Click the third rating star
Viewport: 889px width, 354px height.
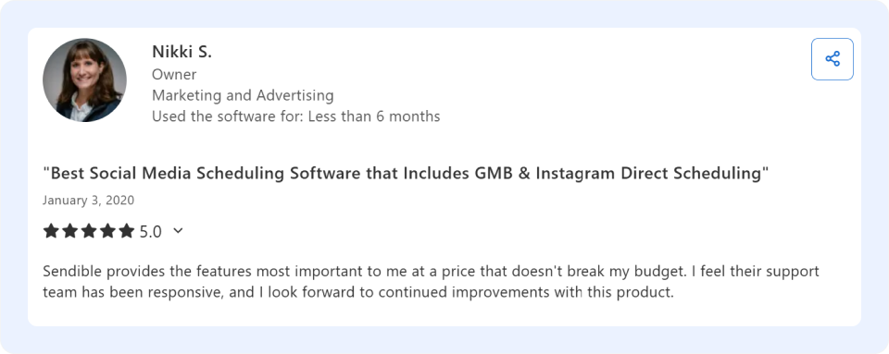point(89,231)
